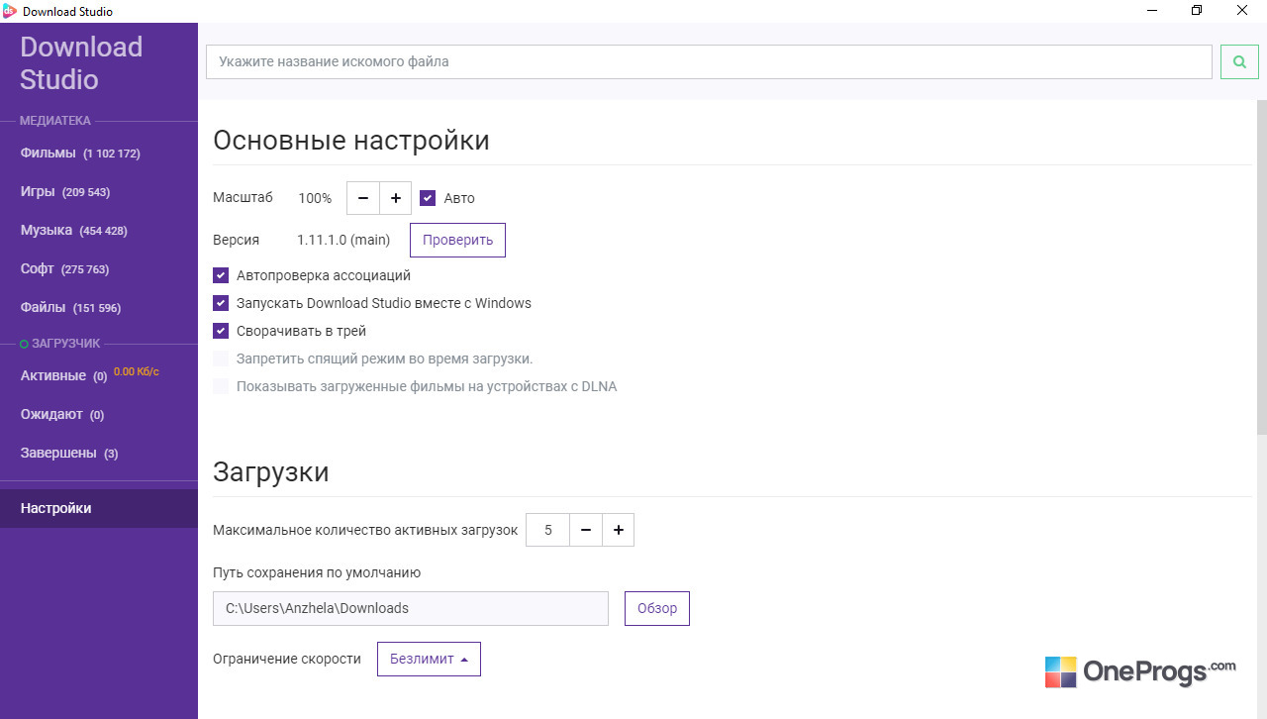Reduce maximum active downloads with minus
The image size is (1267, 719).
[586, 530]
